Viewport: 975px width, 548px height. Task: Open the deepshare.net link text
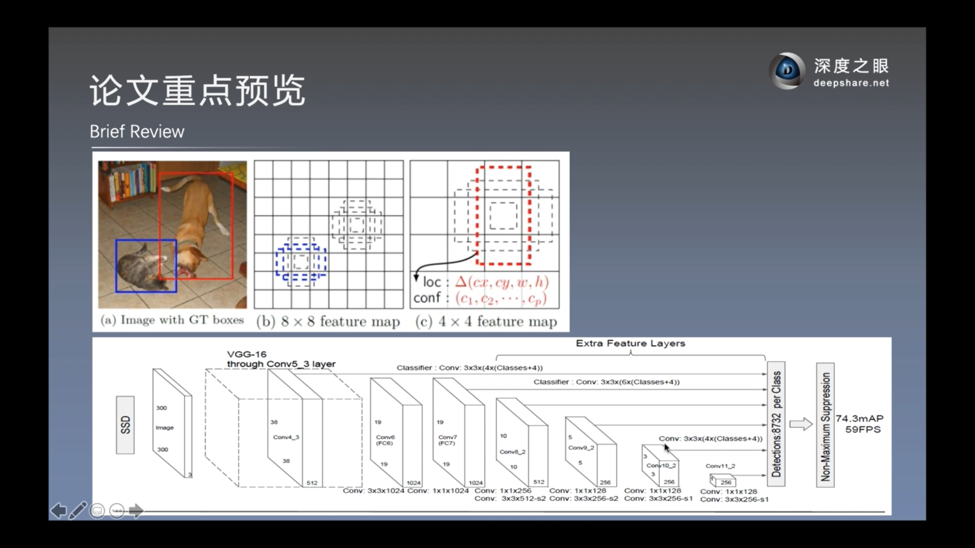[x=851, y=83]
